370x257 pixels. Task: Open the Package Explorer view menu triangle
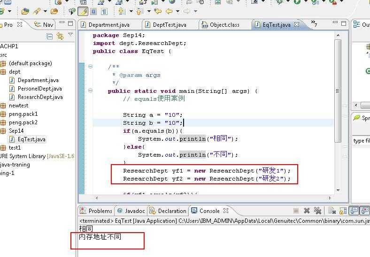70,34
